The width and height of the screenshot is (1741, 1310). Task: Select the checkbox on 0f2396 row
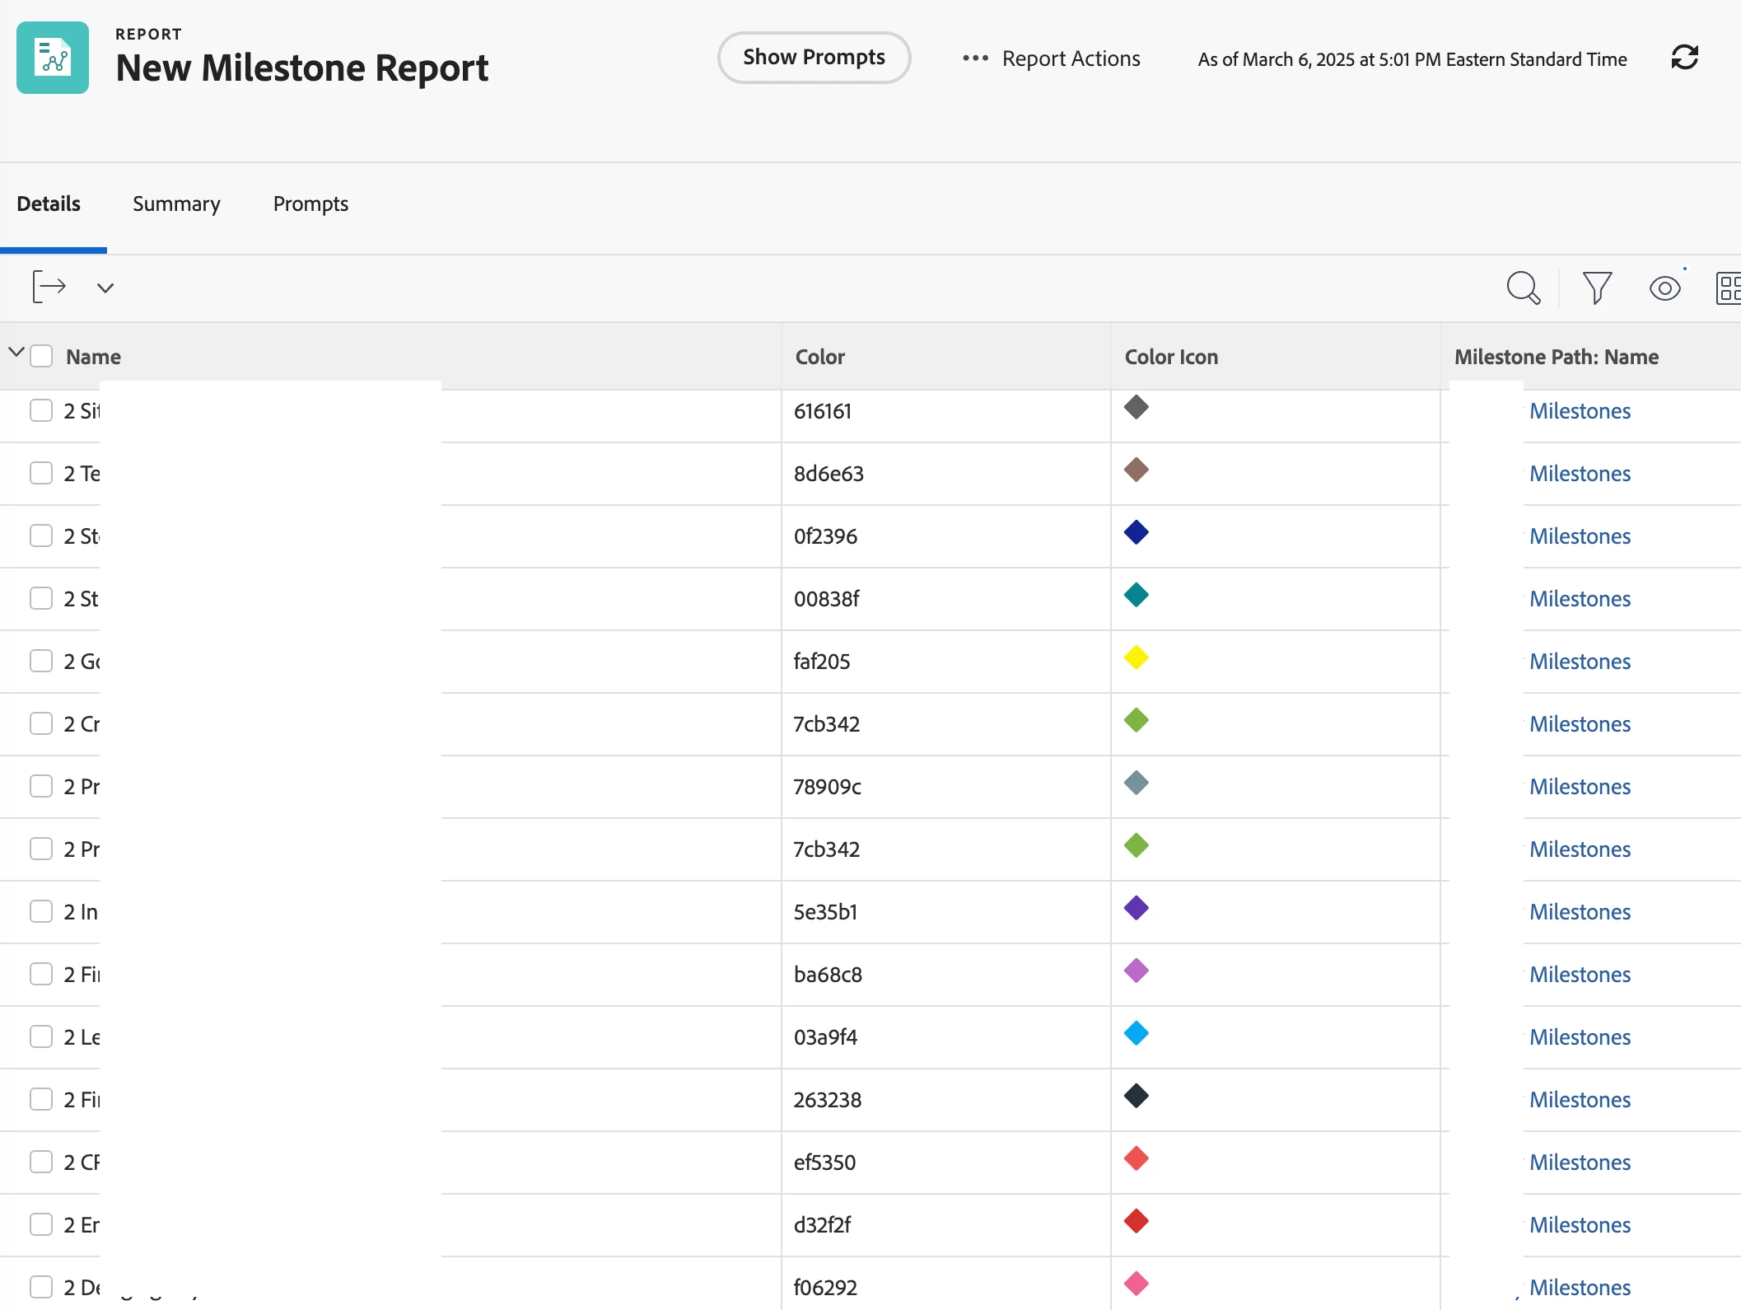click(41, 536)
